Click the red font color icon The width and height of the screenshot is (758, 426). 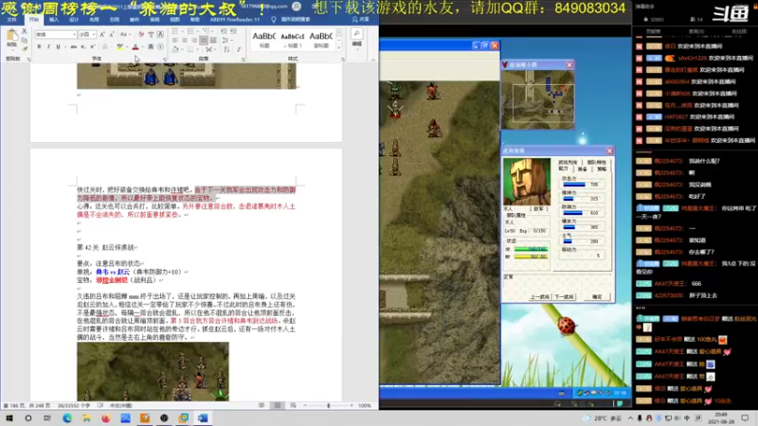tap(135, 46)
